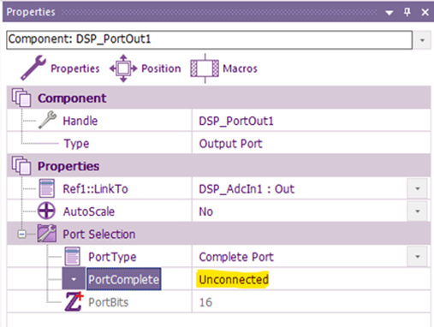Select the AutoScale property label
The height and width of the screenshot is (327, 434).
(x=89, y=211)
